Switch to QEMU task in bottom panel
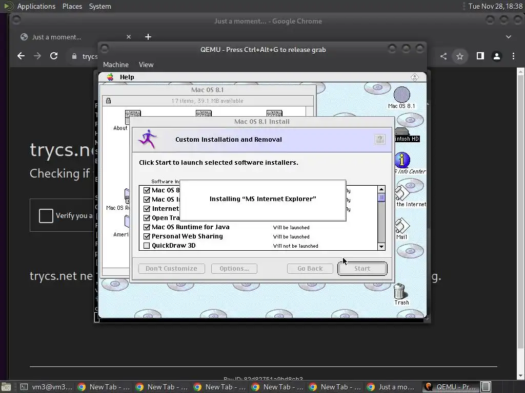This screenshot has height=393, width=525. pos(450,387)
